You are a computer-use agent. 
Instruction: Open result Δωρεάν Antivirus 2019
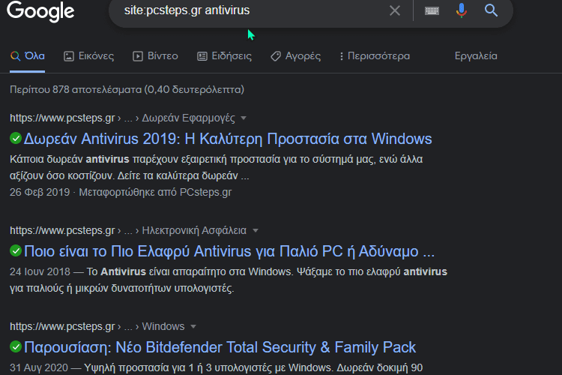228,139
